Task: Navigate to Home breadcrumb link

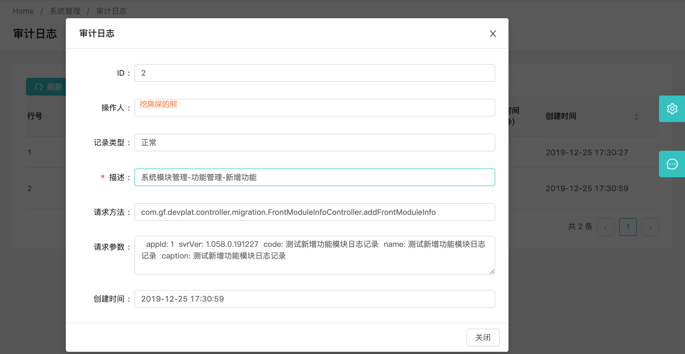Action: click(23, 11)
